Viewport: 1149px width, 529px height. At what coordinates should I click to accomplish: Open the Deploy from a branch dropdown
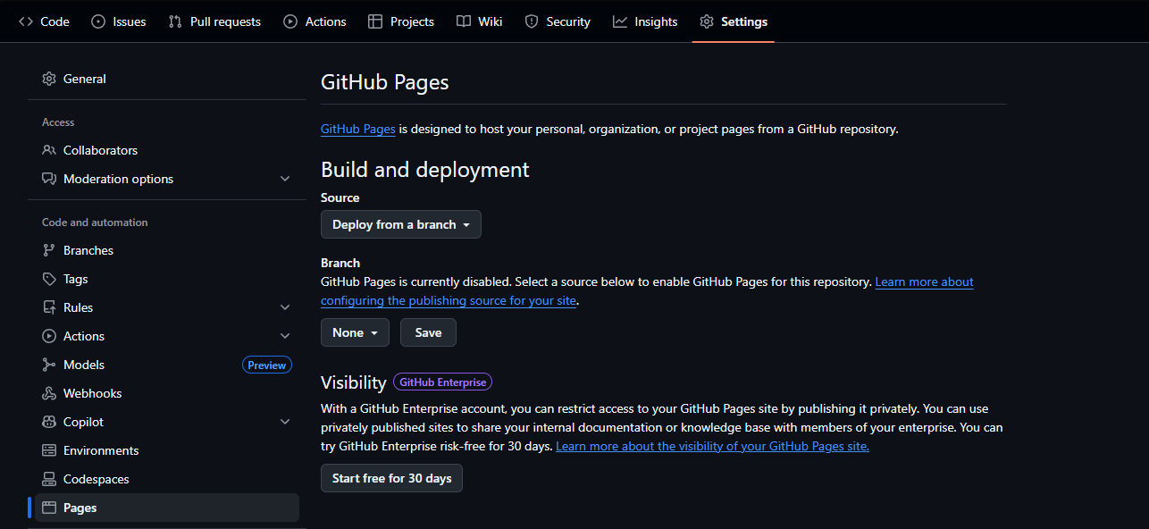[x=400, y=224]
